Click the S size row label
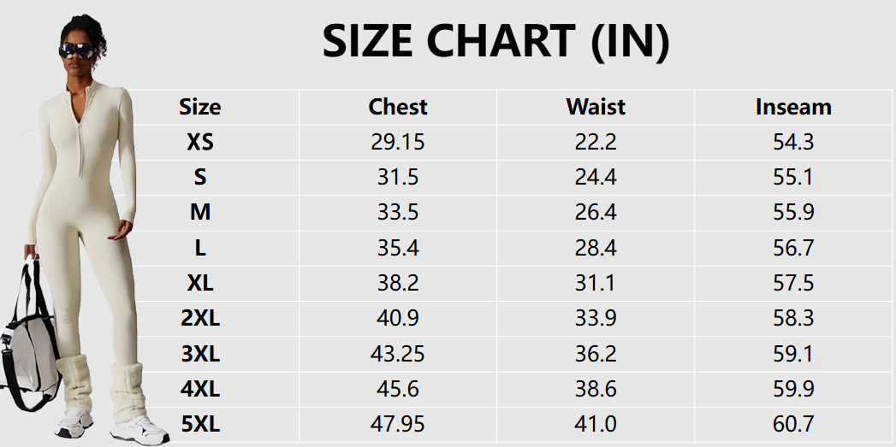Viewport: 896px width, 447px height. click(199, 178)
